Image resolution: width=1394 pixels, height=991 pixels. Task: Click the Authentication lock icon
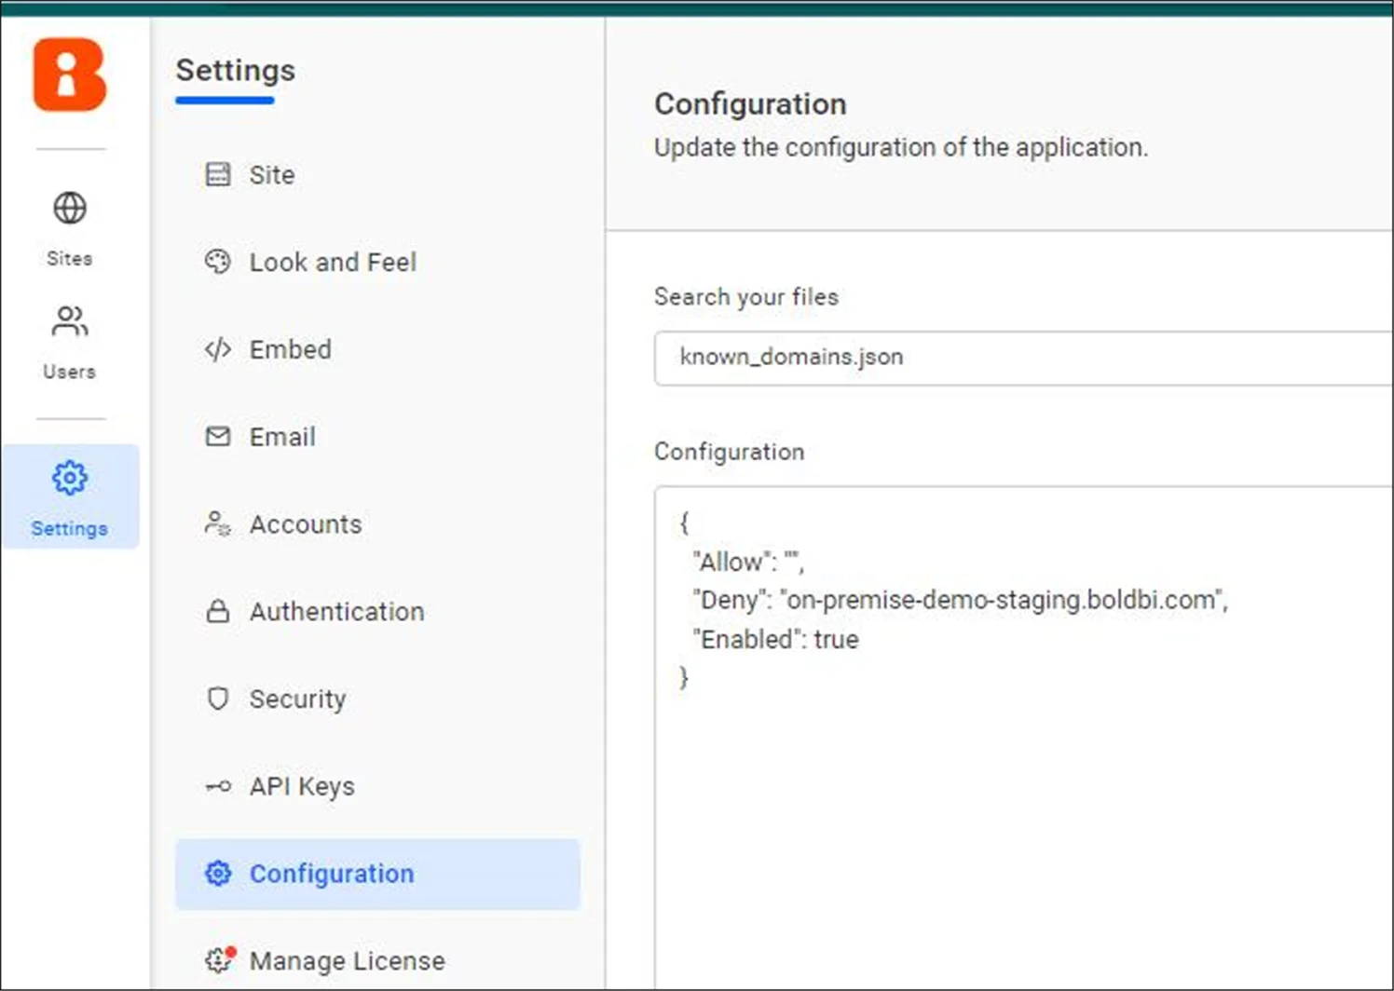click(218, 611)
